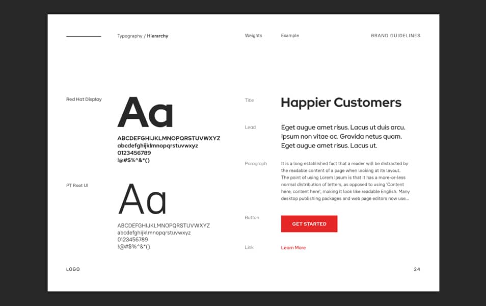486x306 pixels.
Task: Select the Hierarchy breadcrumb entry
Action: click(x=157, y=36)
